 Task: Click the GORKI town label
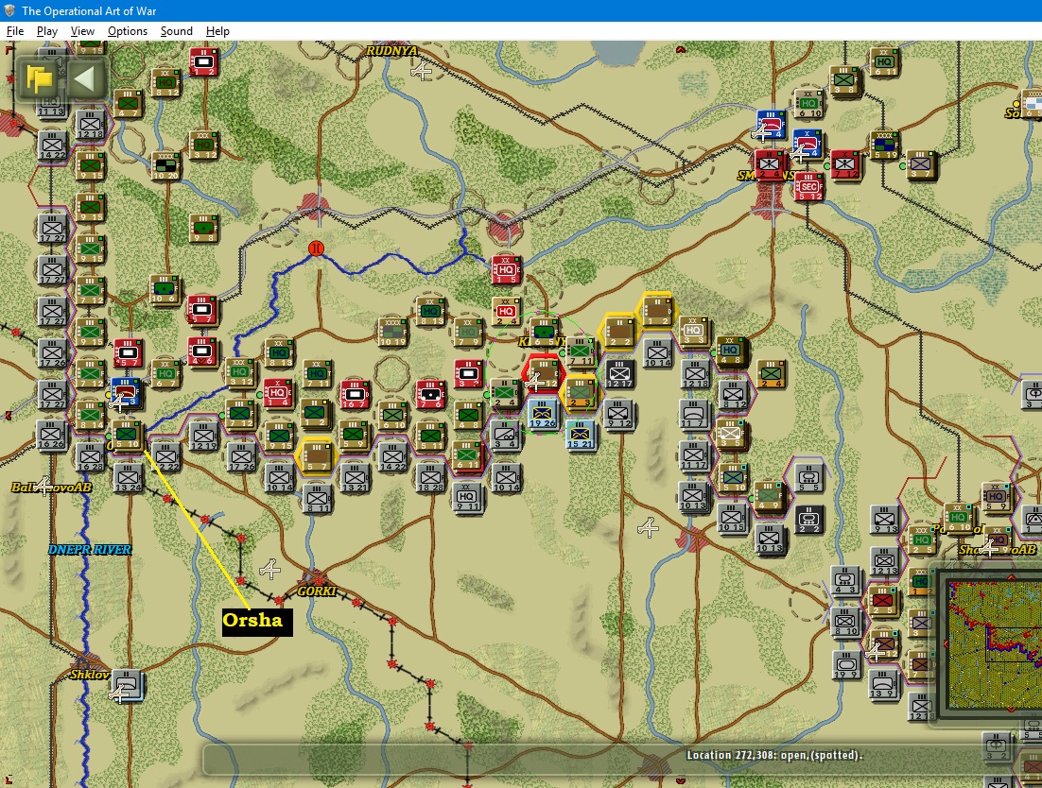(317, 591)
